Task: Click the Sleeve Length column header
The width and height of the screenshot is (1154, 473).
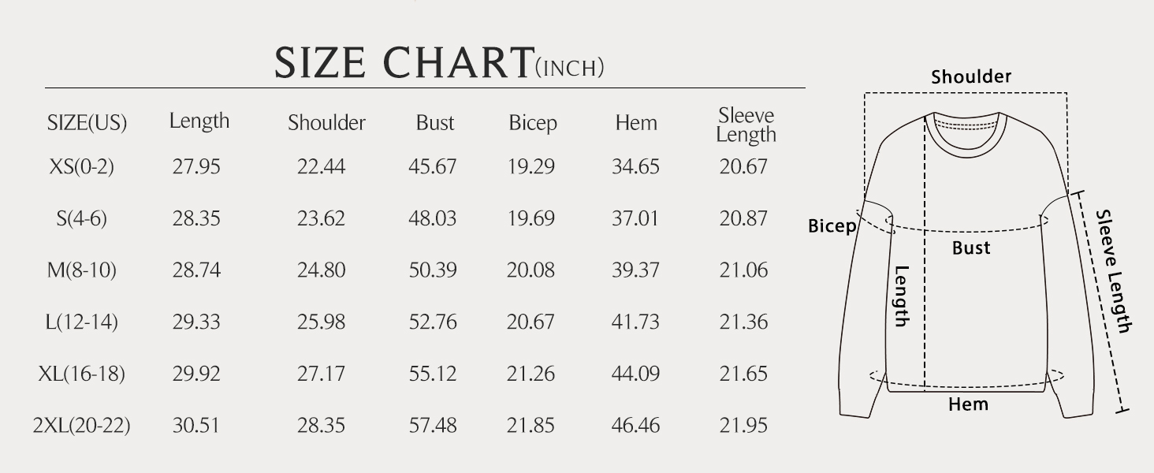Action: 746,125
